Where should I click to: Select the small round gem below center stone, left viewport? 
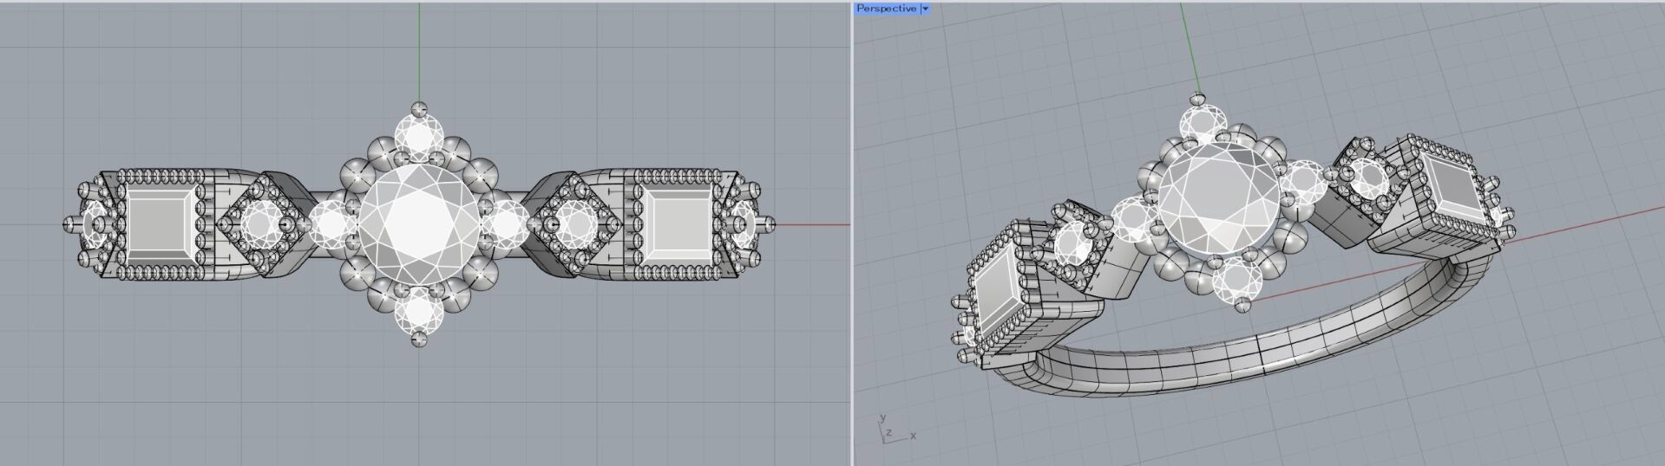pos(418,312)
